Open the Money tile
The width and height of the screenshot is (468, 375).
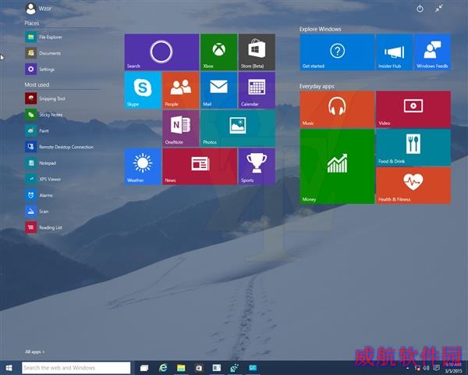tap(337, 166)
